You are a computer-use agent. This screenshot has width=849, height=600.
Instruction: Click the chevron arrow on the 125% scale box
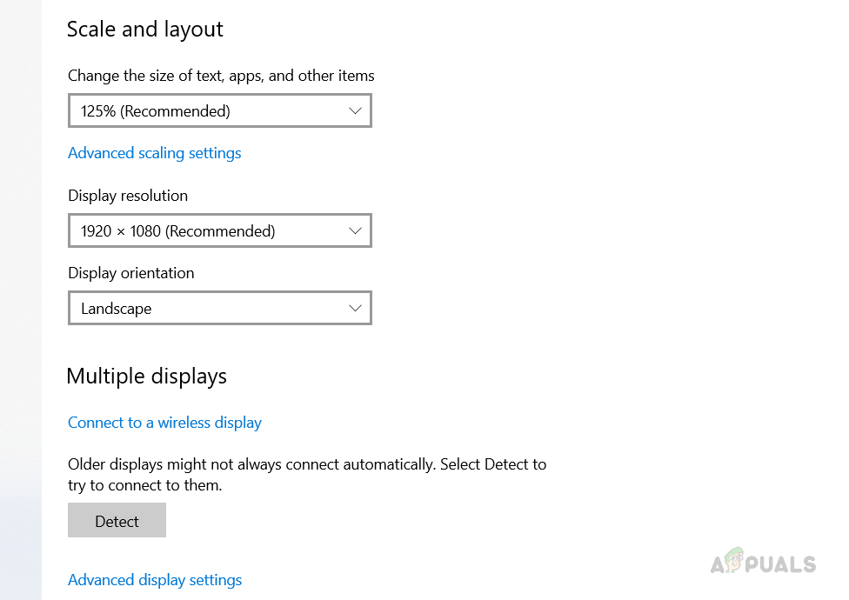(355, 111)
